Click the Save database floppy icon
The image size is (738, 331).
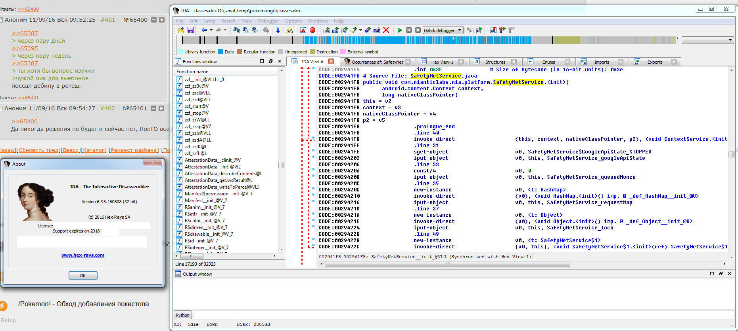coord(190,30)
